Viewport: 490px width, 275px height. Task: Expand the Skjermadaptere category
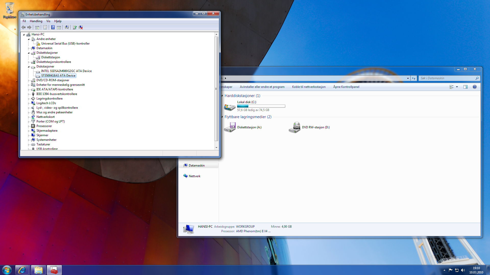[29, 131]
